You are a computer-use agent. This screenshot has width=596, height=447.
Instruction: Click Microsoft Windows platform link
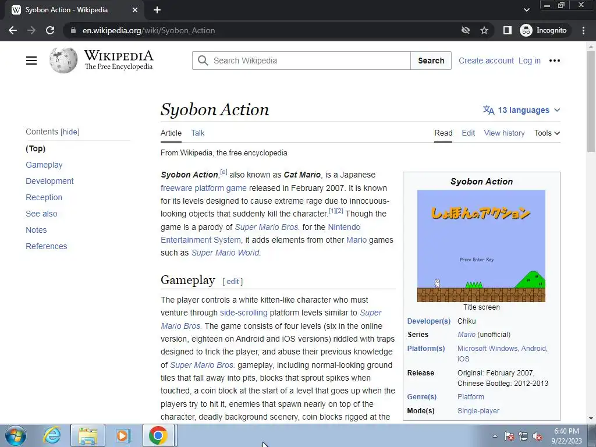click(487, 349)
